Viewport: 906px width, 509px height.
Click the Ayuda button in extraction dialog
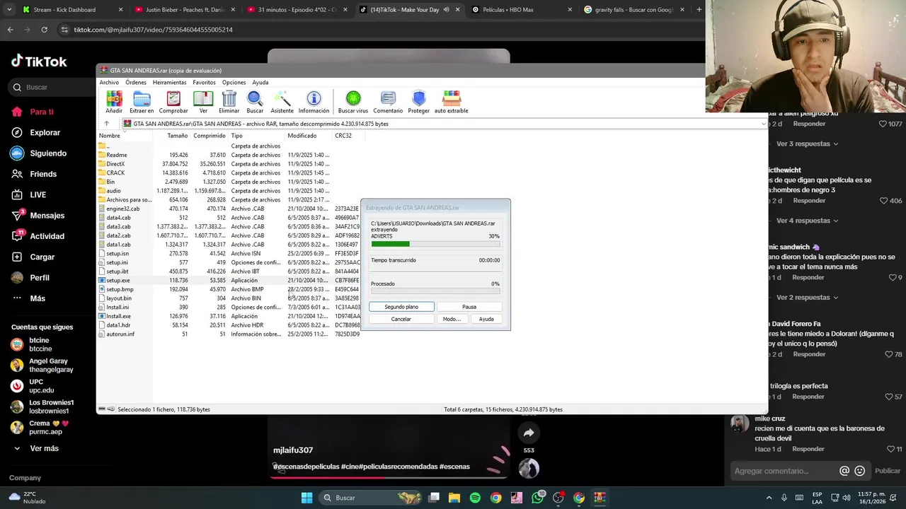486,319
